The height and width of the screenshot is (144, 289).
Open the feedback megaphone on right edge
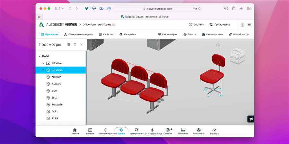251,119
